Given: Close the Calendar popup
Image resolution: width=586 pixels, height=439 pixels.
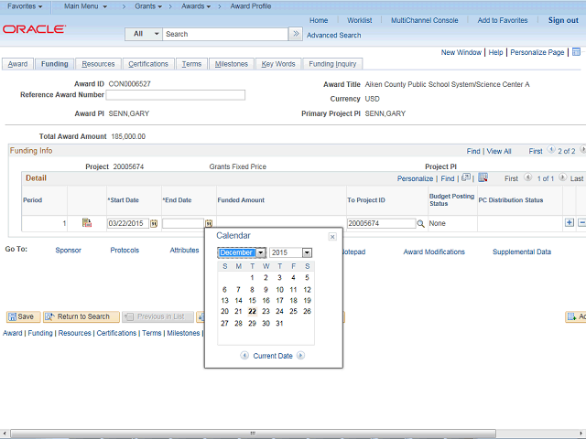Looking at the screenshot, I should tap(332, 237).
